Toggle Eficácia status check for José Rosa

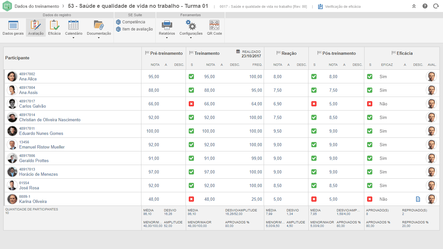click(x=370, y=185)
